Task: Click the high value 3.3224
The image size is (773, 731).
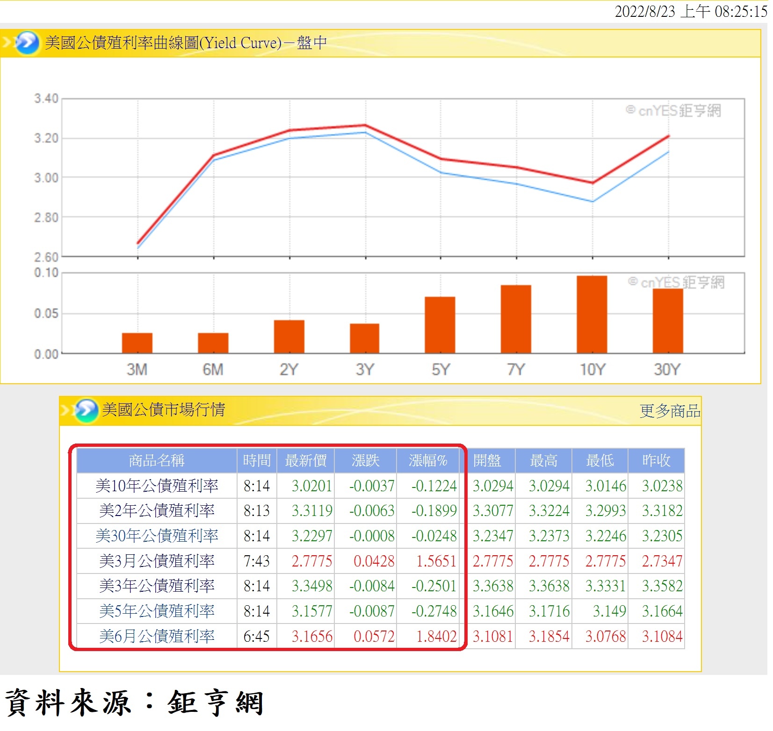Action: pyautogui.click(x=549, y=510)
